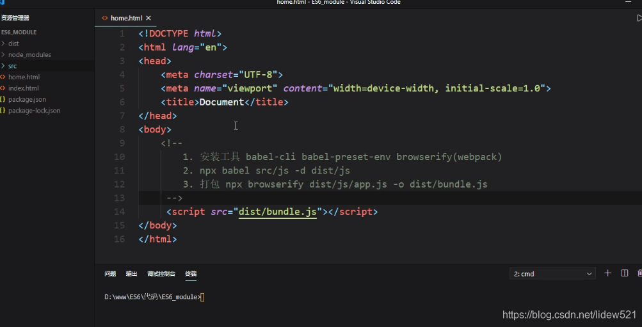Click line number 1 in the gutter
The image size is (642, 327).
[x=122, y=33]
